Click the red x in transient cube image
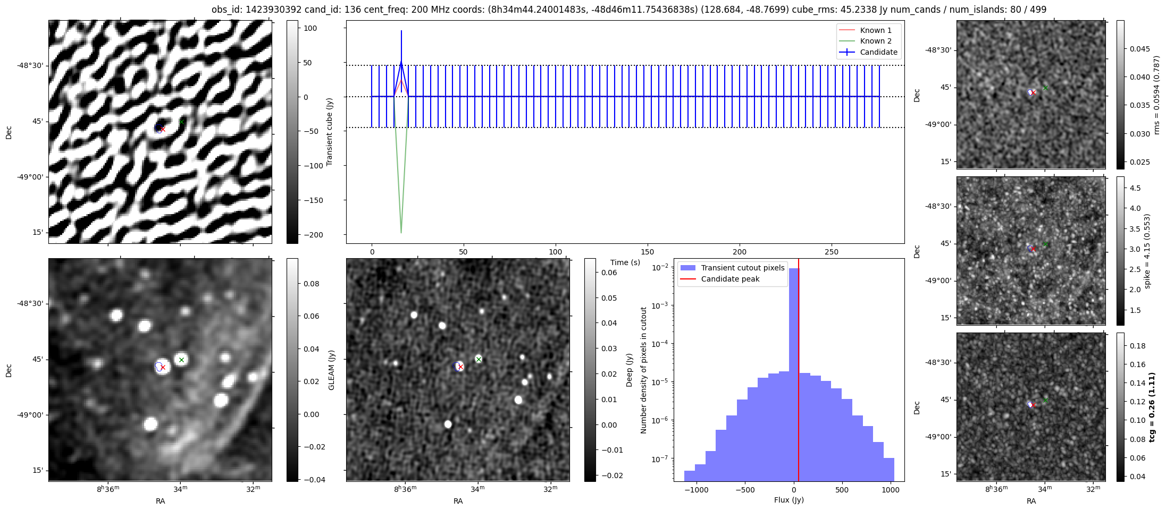 163,129
